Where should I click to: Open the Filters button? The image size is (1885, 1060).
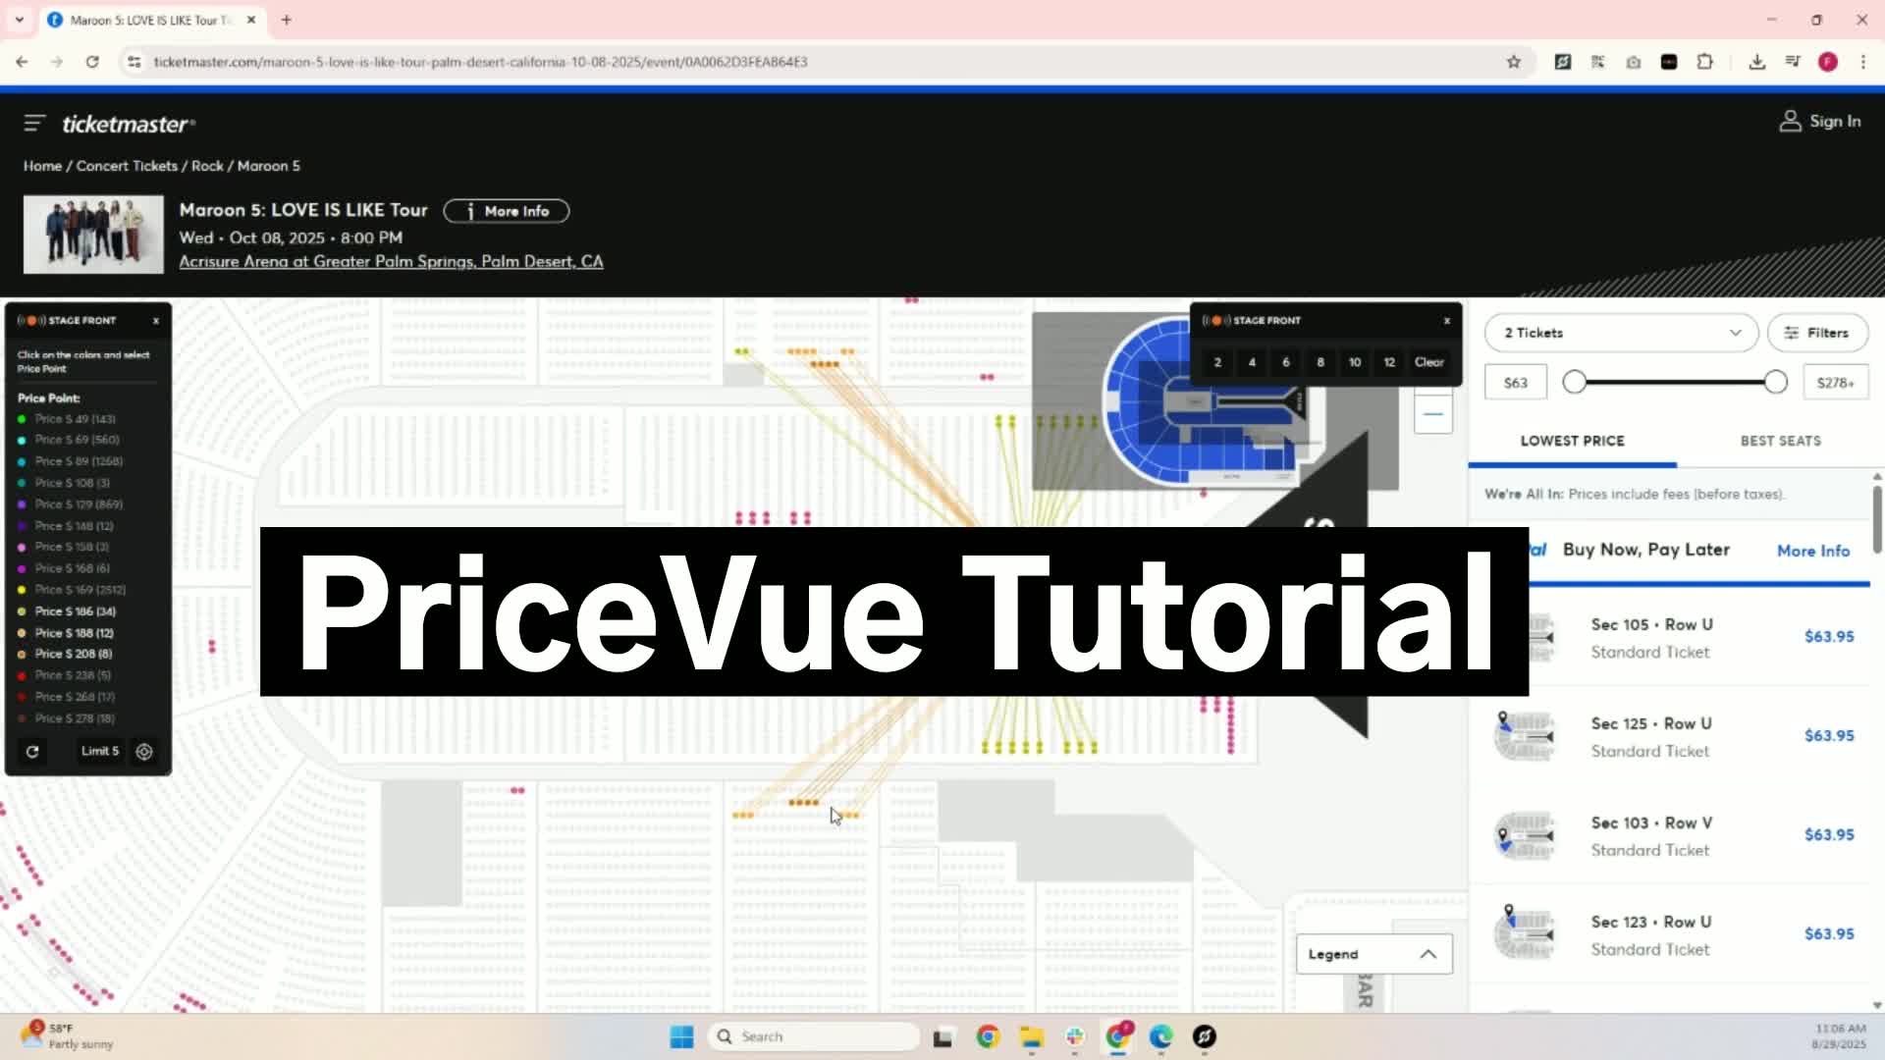coord(1817,333)
